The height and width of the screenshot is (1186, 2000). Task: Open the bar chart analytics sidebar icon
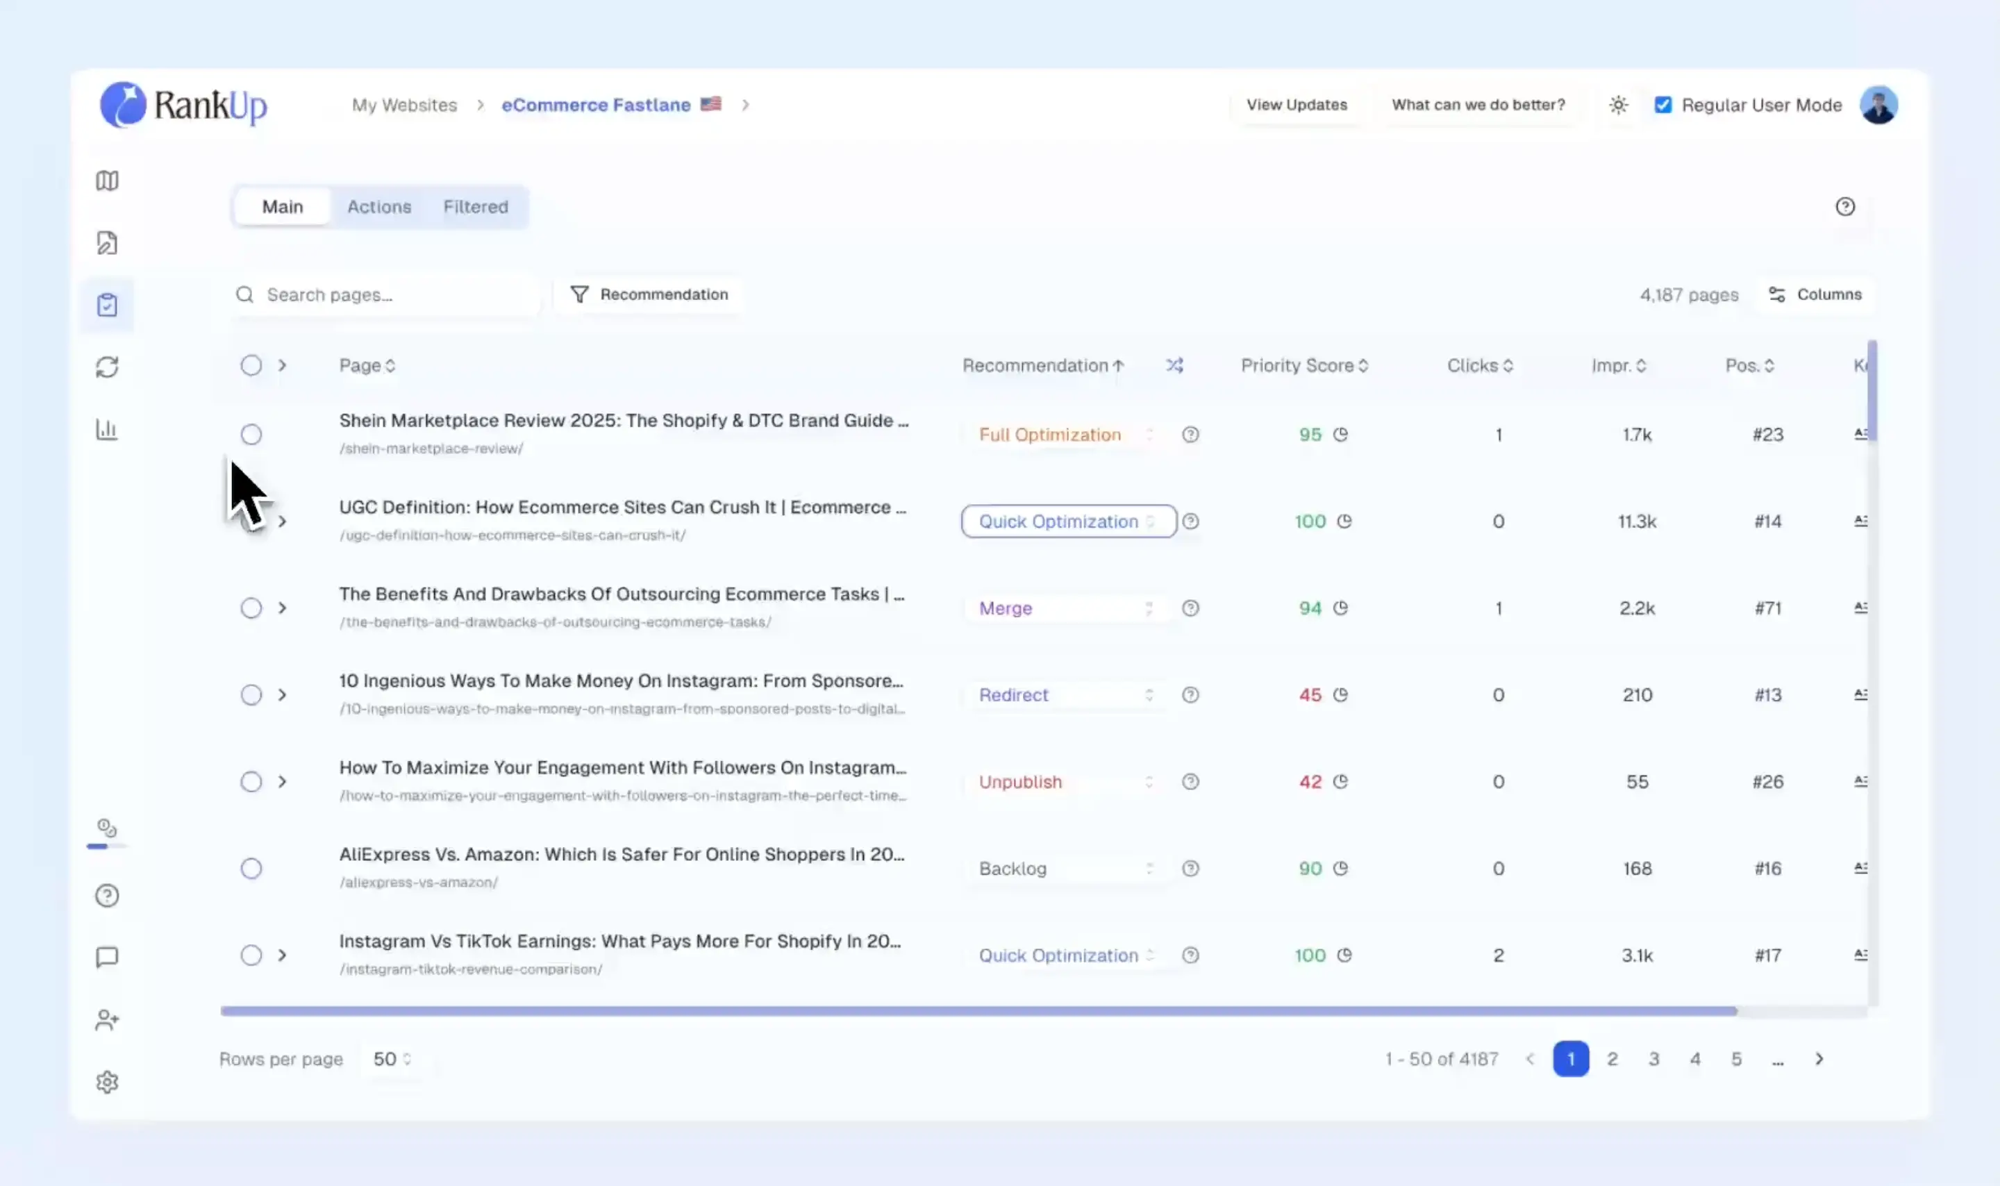107,429
